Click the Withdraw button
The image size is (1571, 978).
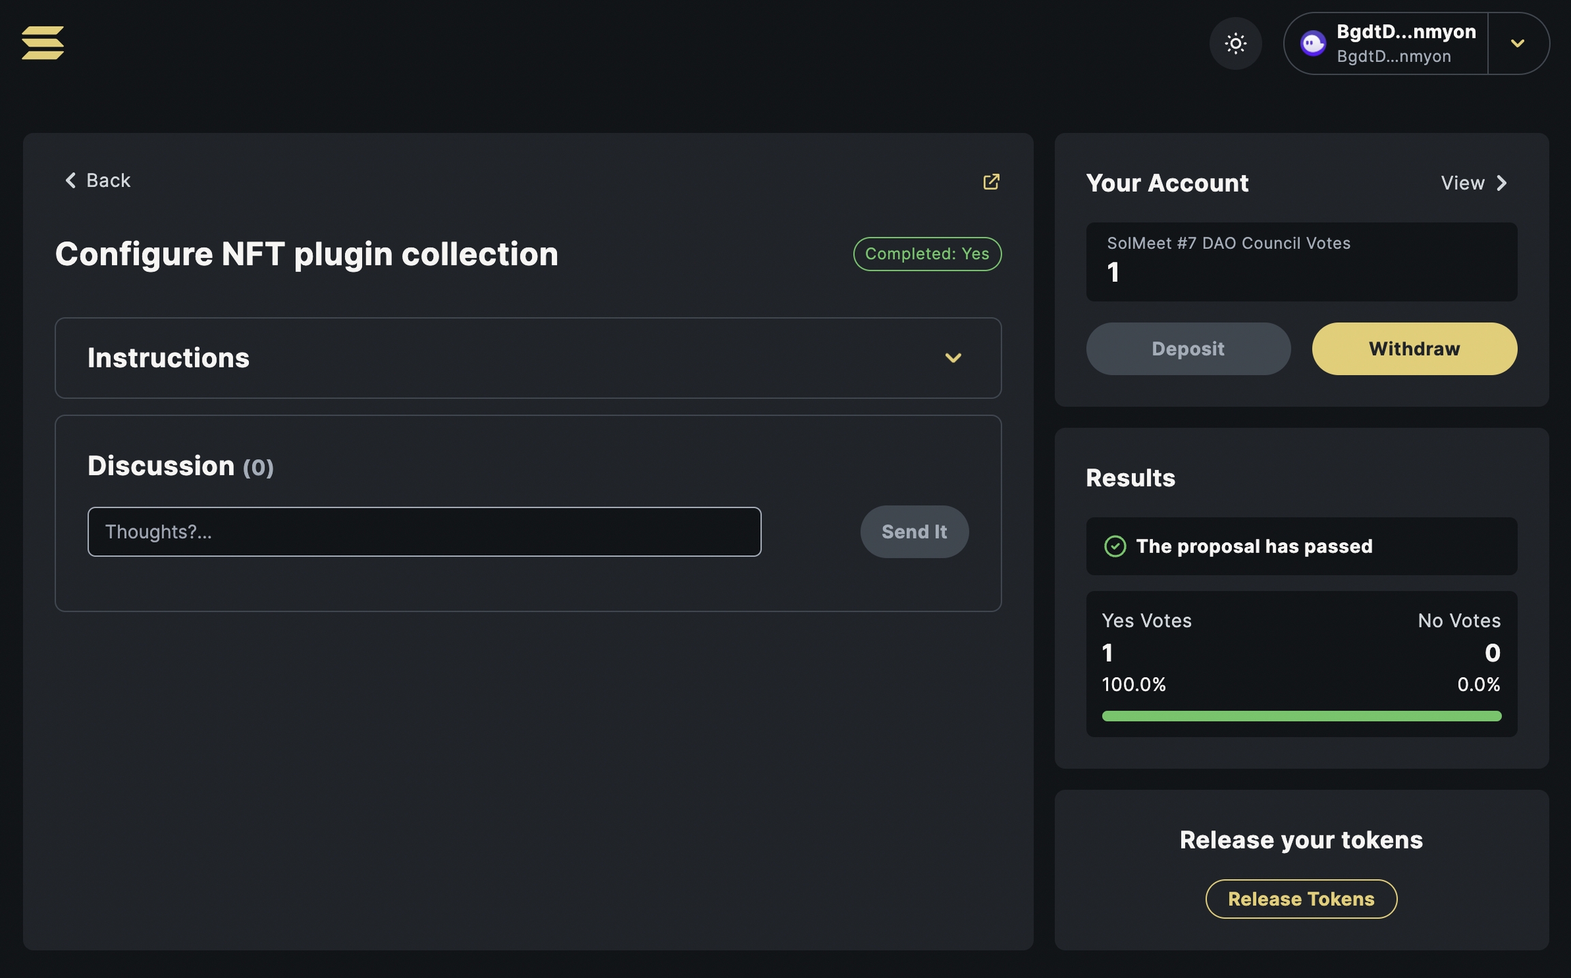(1414, 349)
